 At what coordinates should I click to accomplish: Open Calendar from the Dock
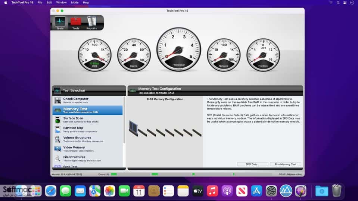coord(139,191)
